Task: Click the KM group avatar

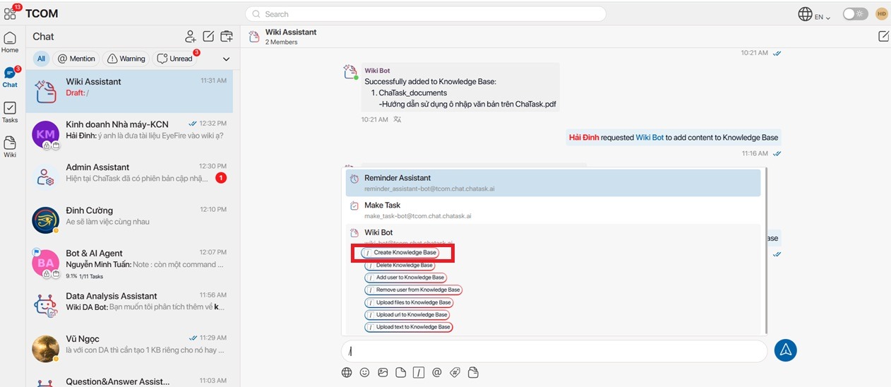Action: click(46, 134)
